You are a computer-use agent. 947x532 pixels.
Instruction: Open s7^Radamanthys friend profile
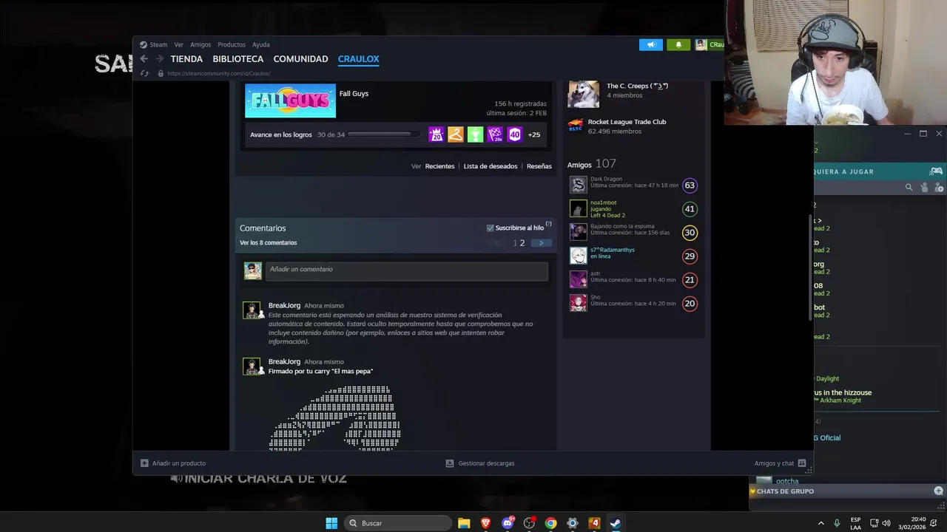coord(612,250)
